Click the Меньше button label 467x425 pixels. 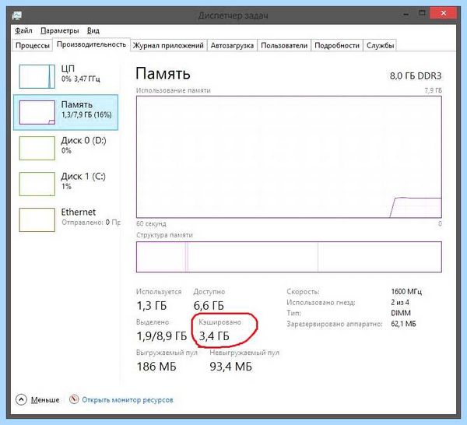tap(45, 399)
